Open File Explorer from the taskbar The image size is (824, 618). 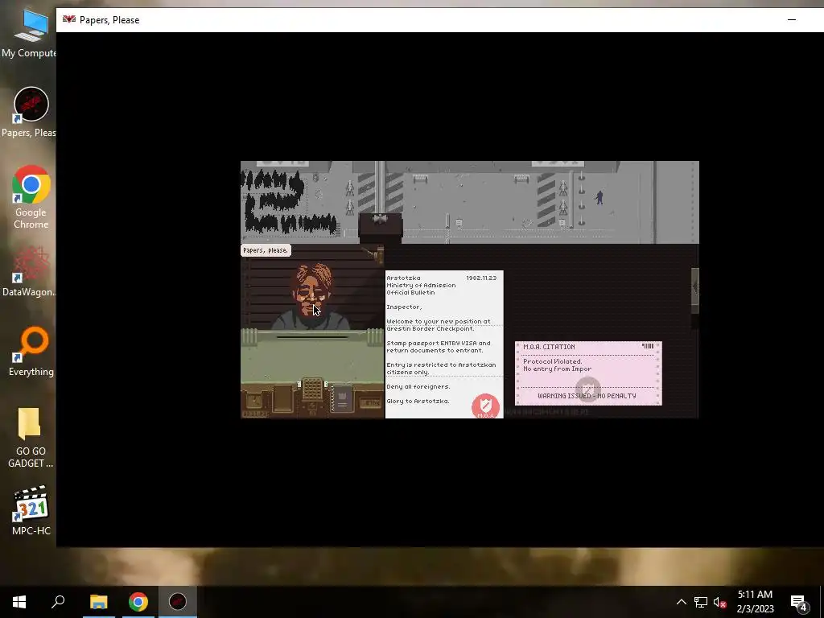[x=98, y=602]
